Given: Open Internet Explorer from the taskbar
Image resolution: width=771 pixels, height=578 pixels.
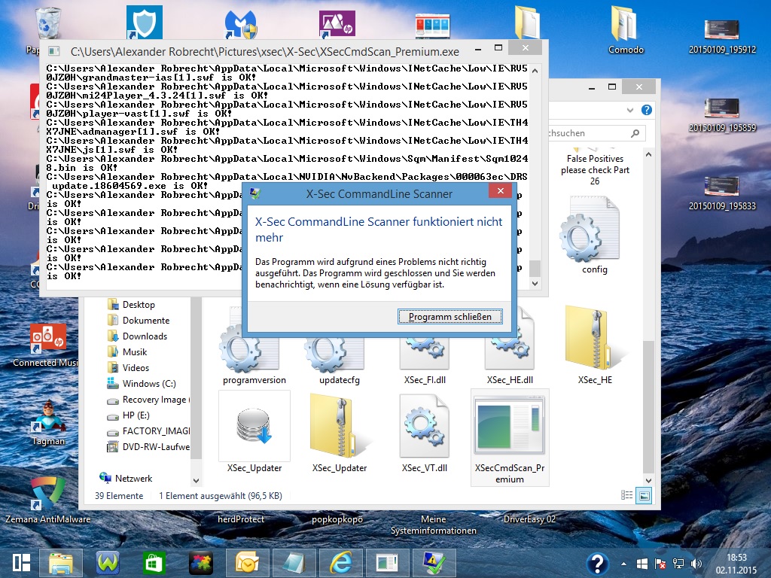Looking at the screenshot, I should click(341, 563).
